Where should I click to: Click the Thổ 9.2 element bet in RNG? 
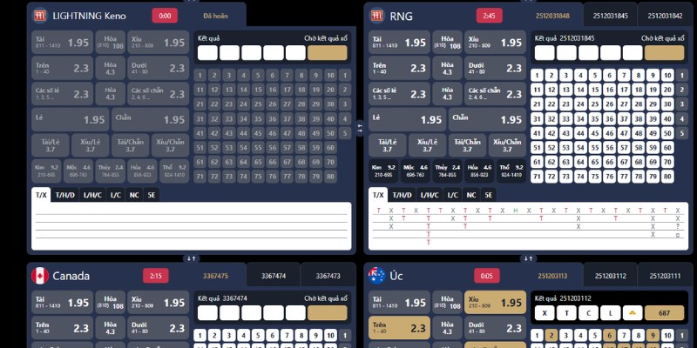[511, 171]
